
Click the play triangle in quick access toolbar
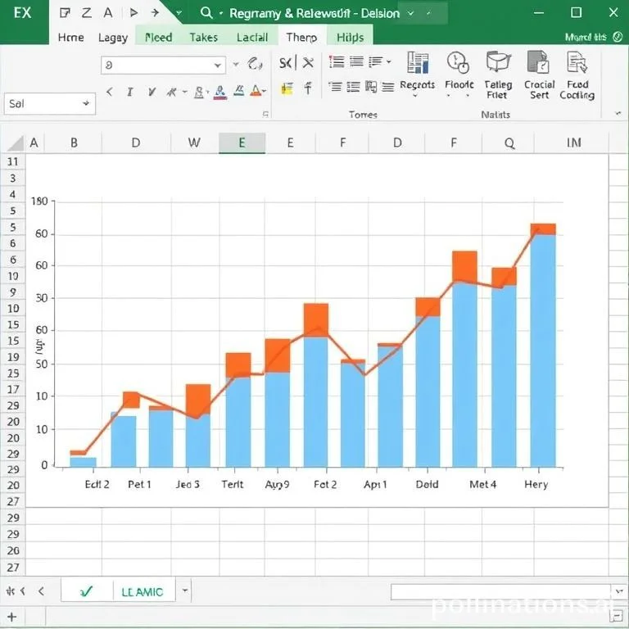click(133, 13)
